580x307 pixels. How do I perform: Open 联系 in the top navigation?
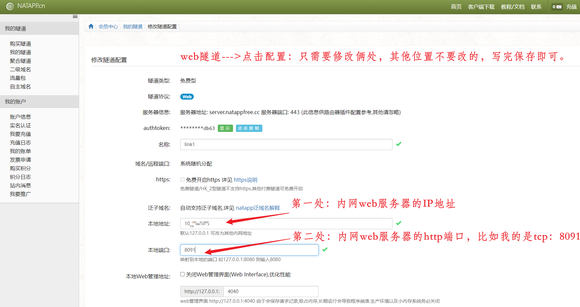click(x=536, y=7)
